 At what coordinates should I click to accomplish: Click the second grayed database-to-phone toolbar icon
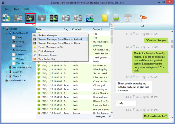coord(77,18)
